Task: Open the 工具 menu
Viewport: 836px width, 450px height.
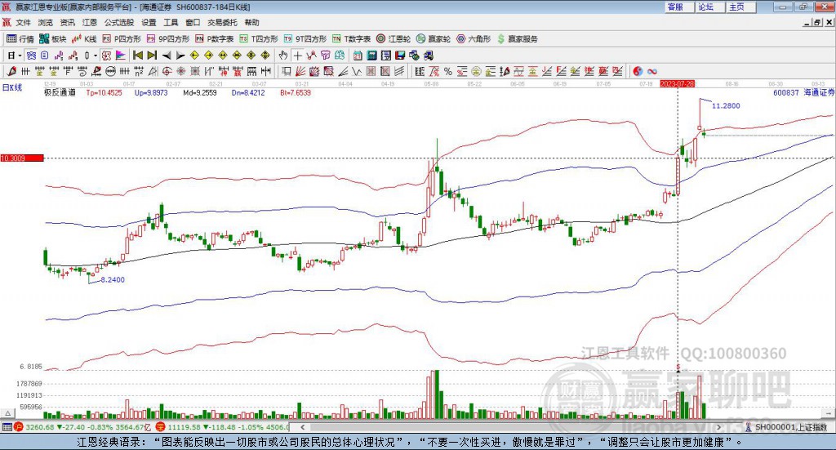Action: click(x=171, y=22)
